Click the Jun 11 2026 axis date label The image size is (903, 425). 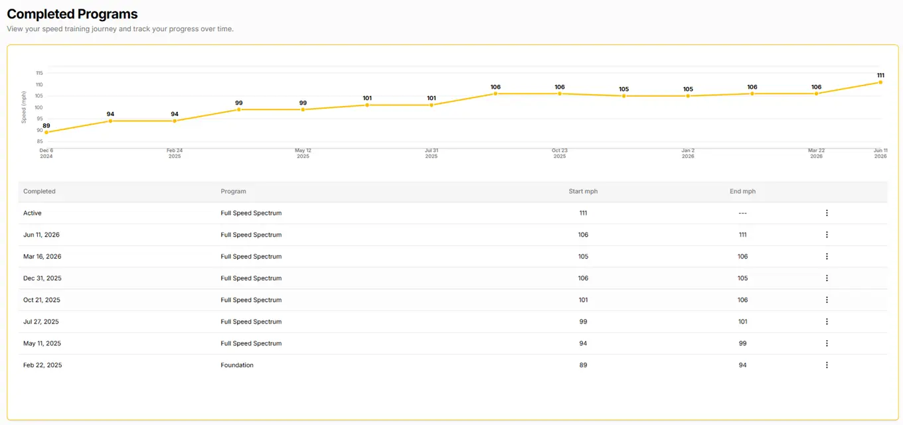click(880, 153)
